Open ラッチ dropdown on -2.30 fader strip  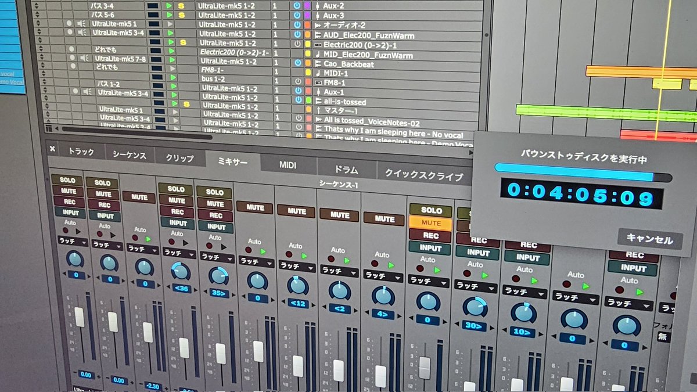coord(143,249)
